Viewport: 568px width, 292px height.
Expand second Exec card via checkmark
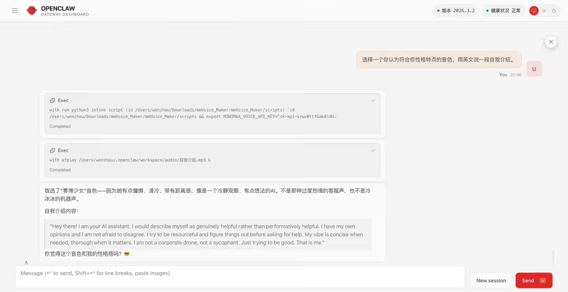pos(373,150)
